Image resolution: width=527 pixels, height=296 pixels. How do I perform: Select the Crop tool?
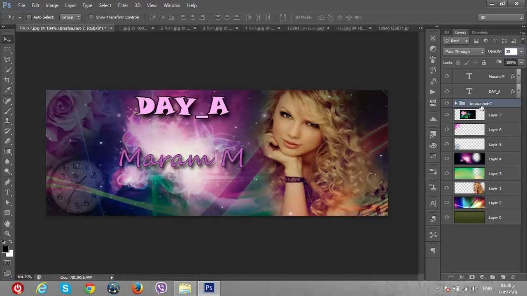(7, 80)
